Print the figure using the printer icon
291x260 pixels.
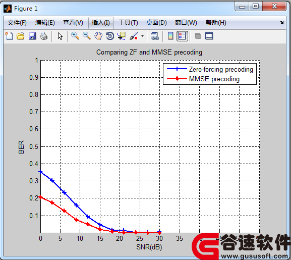(x=44, y=36)
